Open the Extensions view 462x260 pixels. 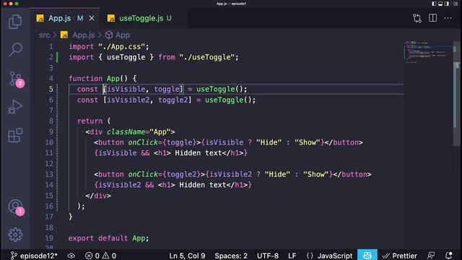(15, 135)
